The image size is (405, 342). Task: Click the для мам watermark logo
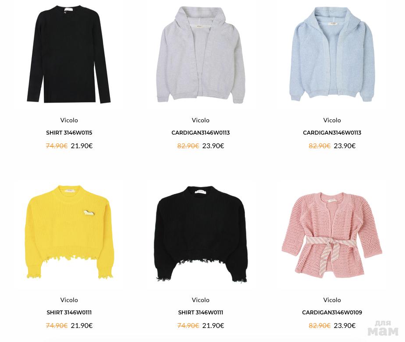(x=383, y=328)
